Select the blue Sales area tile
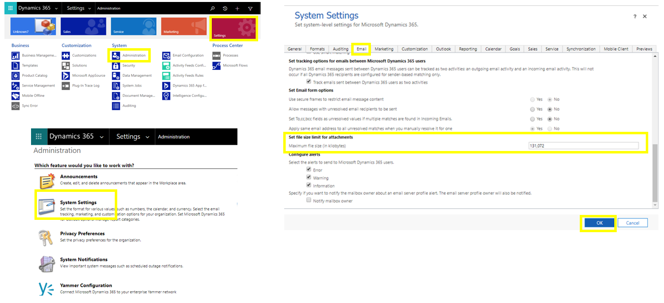Screen dimensions: 664x303 (x=83, y=27)
